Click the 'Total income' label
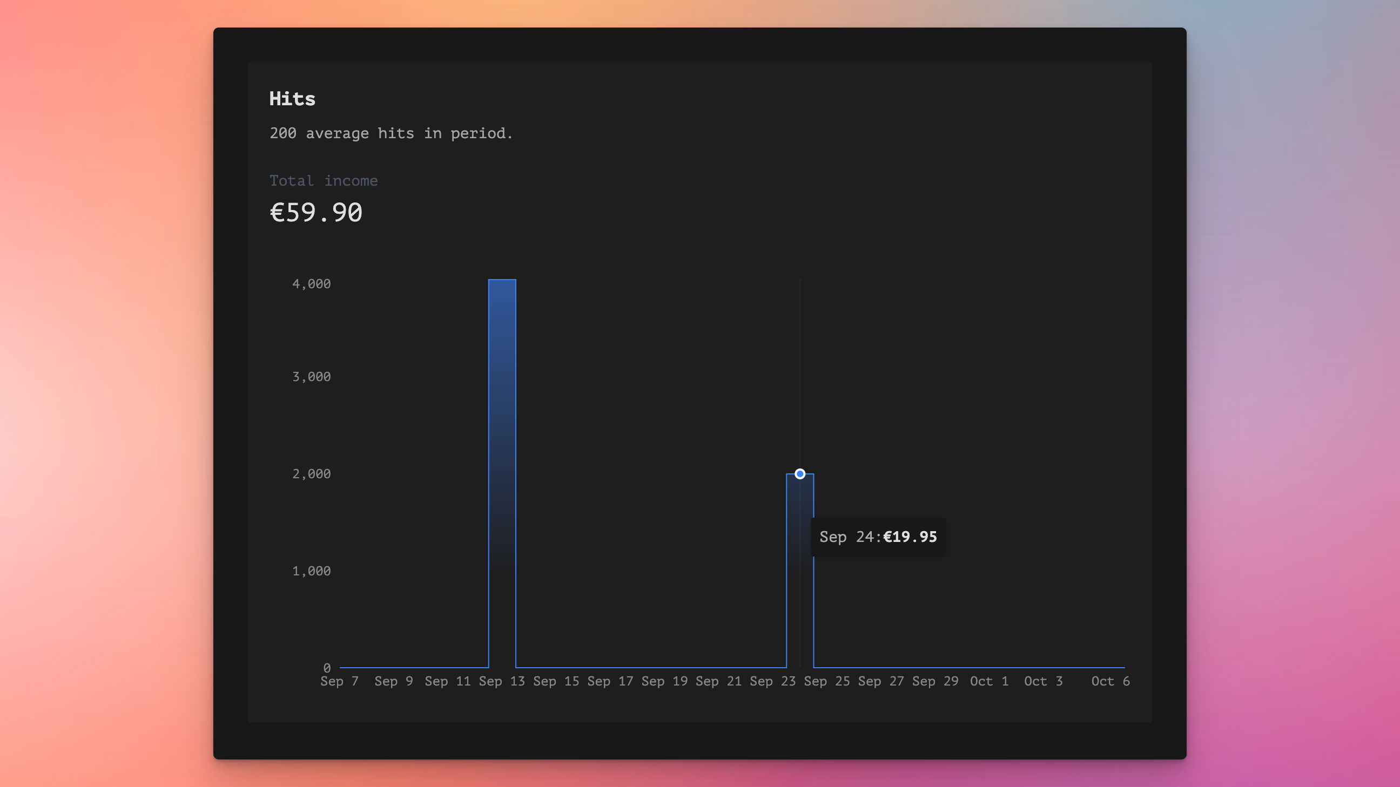1400x787 pixels. click(324, 180)
